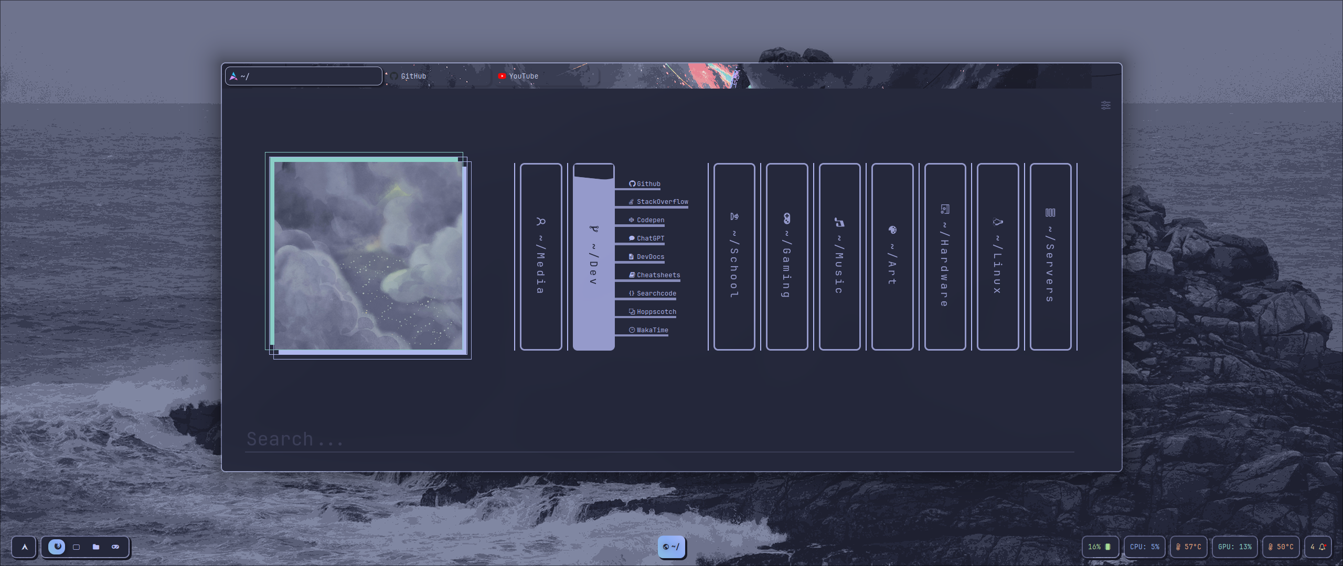The image size is (1343, 566).
Task: Click the WakaTime clock icon
Action: point(631,330)
